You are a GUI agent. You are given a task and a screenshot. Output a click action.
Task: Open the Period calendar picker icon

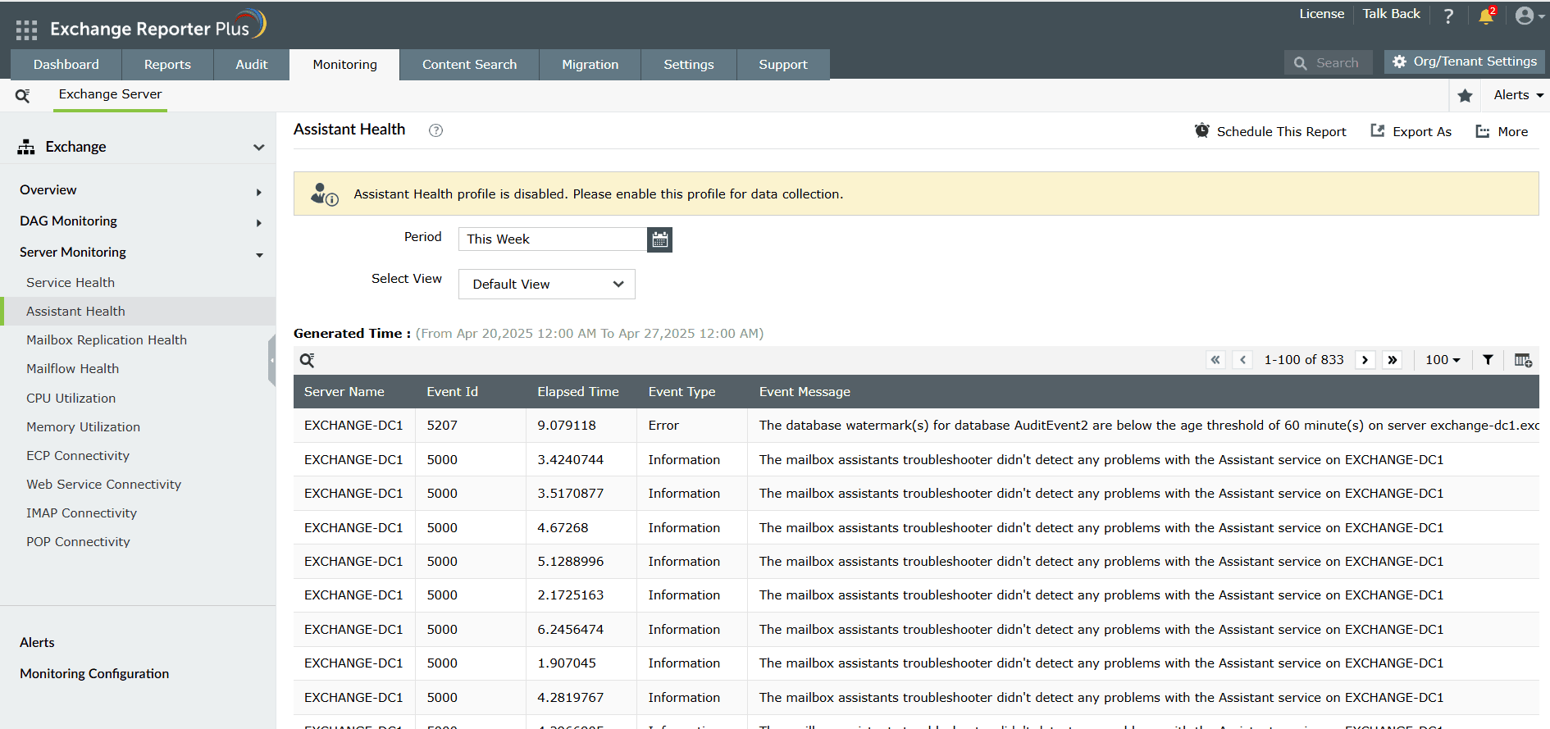[x=659, y=239]
